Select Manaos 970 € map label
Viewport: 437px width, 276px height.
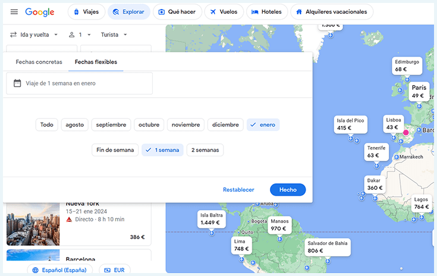coord(279,225)
